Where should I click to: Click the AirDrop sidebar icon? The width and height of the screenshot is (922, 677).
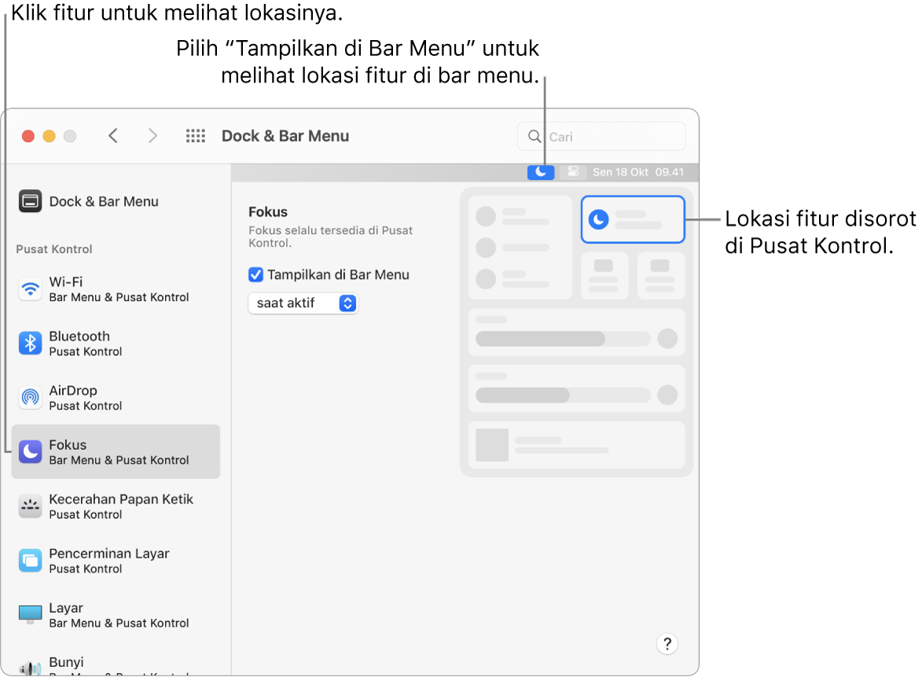pyautogui.click(x=30, y=398)
